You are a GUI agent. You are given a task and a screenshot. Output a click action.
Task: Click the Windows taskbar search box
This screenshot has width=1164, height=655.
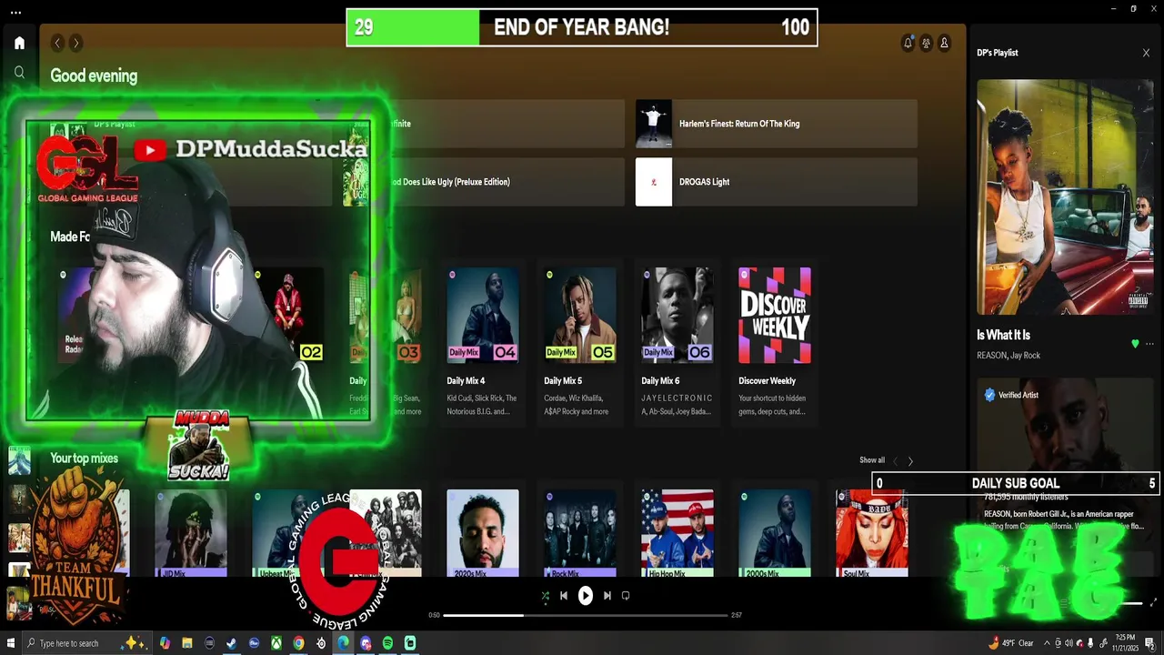[x=86, y=643]
